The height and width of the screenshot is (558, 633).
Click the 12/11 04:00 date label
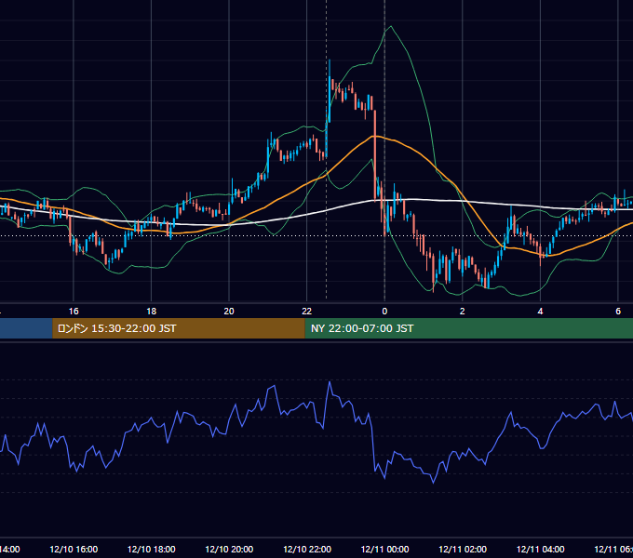point(541,549)
